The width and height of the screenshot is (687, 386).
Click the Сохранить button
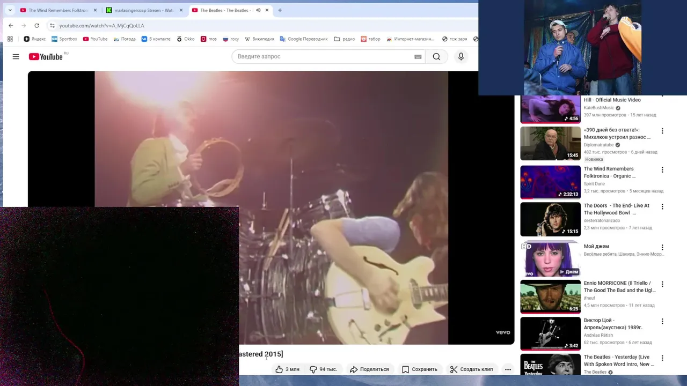click(420, 369)
